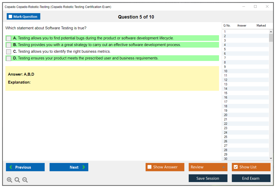Select question 10 in the list
277x189 pixels.
pyautogui.click(x=226, y=71)
